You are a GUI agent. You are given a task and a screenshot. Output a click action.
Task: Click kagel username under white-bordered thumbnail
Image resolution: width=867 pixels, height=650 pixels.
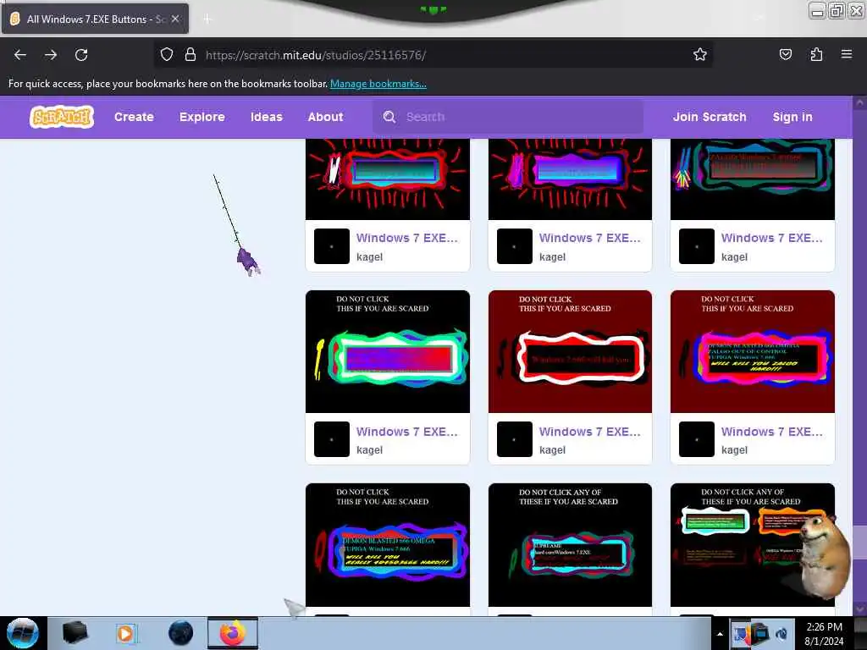click(552, 450)
